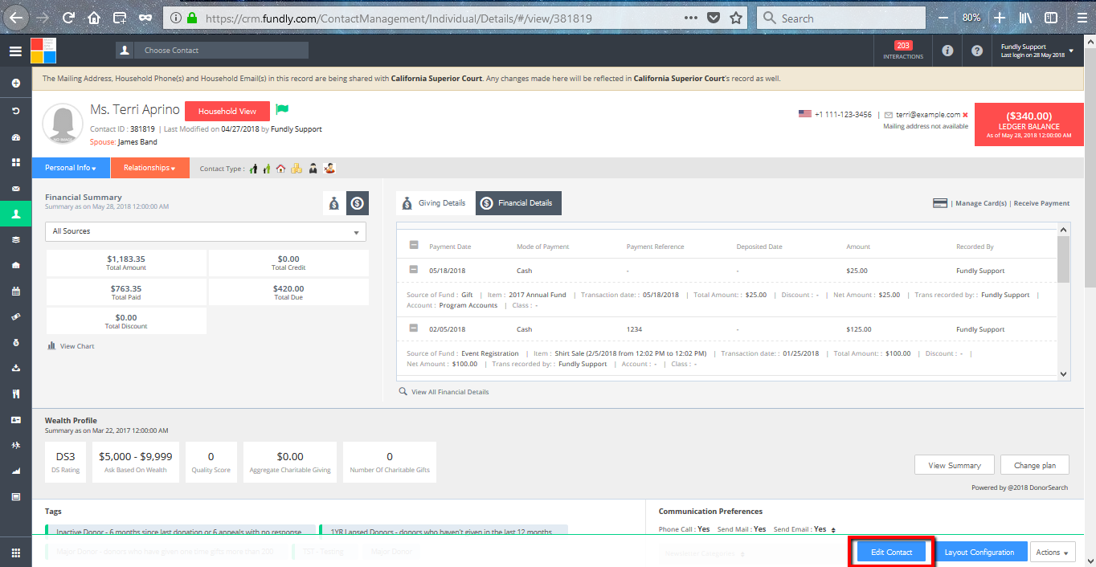Click the $1,183.35 Total Amount box
The height and width of the screenshot is (567, 1096).
point(126,263)
